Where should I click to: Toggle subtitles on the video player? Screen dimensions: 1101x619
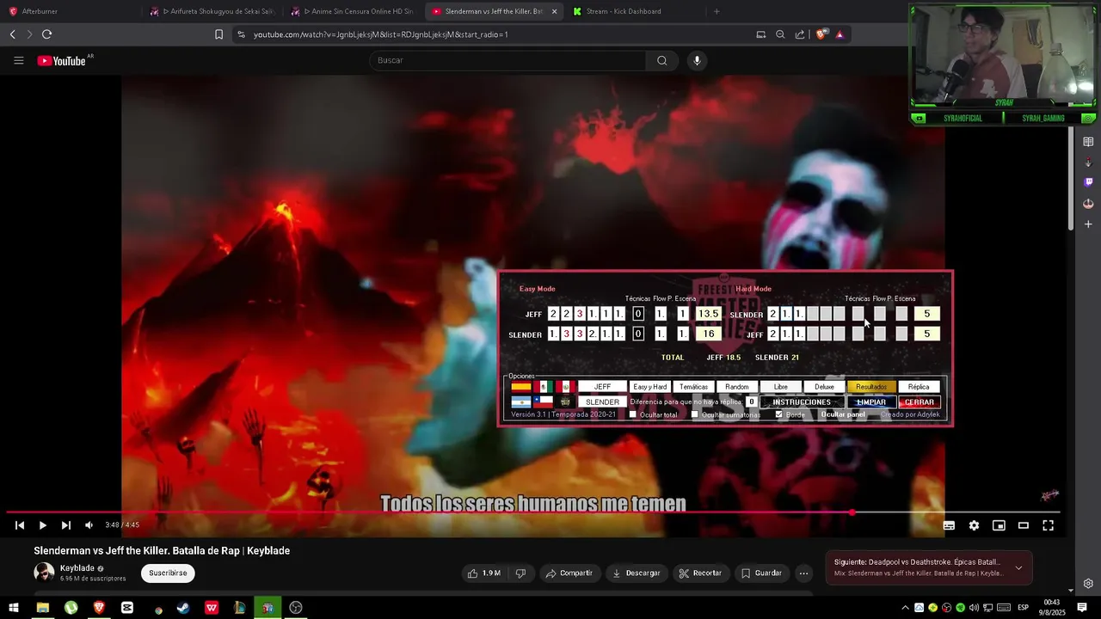point(949,525)
